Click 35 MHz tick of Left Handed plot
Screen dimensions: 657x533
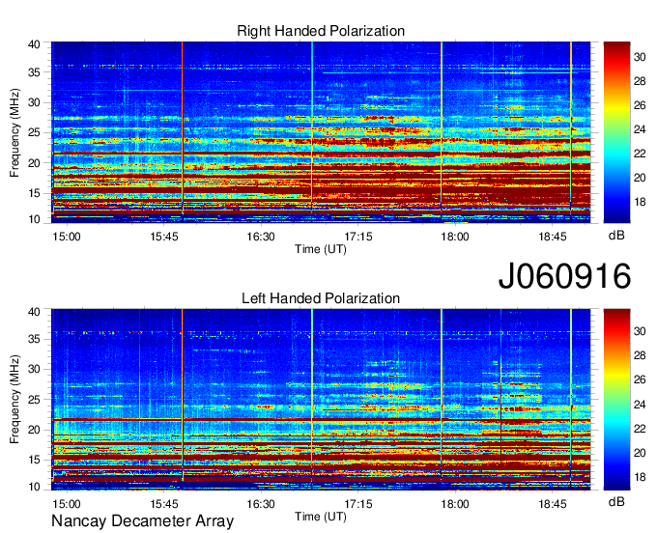click(x=35, y=339)
